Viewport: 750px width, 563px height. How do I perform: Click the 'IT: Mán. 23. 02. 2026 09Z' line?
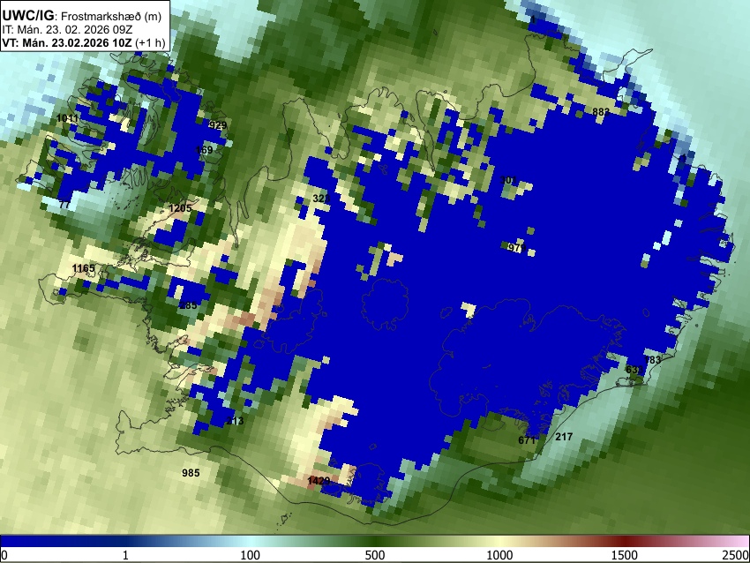point(67,30)
